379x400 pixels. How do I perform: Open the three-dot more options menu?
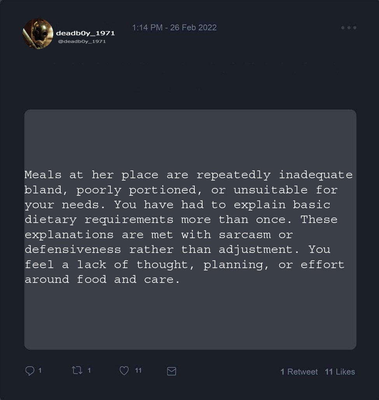[349, 28]
